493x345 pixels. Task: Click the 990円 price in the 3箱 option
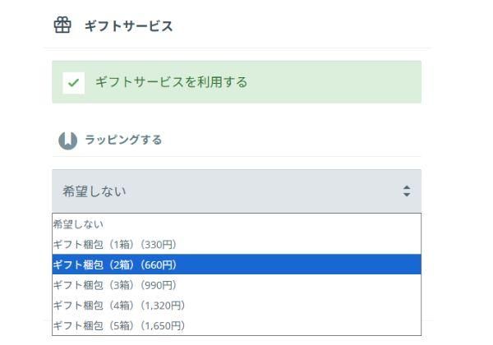161,285
